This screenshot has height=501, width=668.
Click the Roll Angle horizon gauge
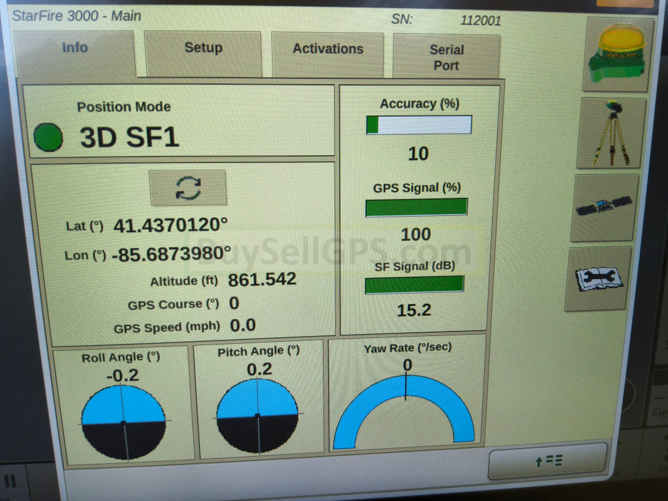pyautogui.click(x=123, y=422)
